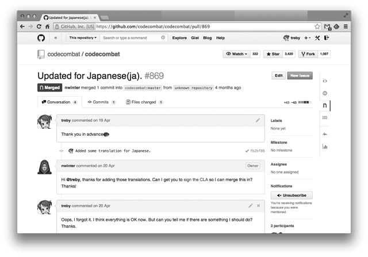Click the New Issue button
The width and height of the screenshot is (368, 257).
[300, 75]
